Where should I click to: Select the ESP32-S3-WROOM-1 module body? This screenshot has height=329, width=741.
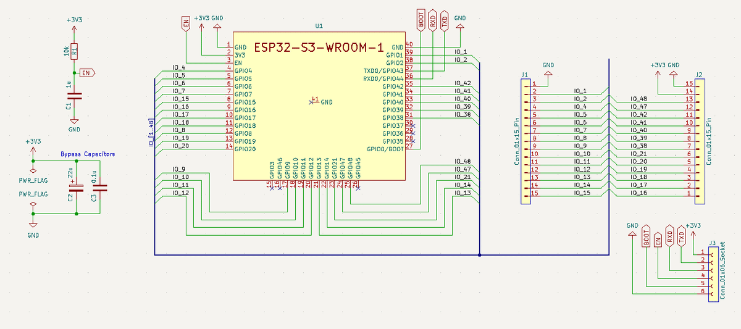[319, 106]
